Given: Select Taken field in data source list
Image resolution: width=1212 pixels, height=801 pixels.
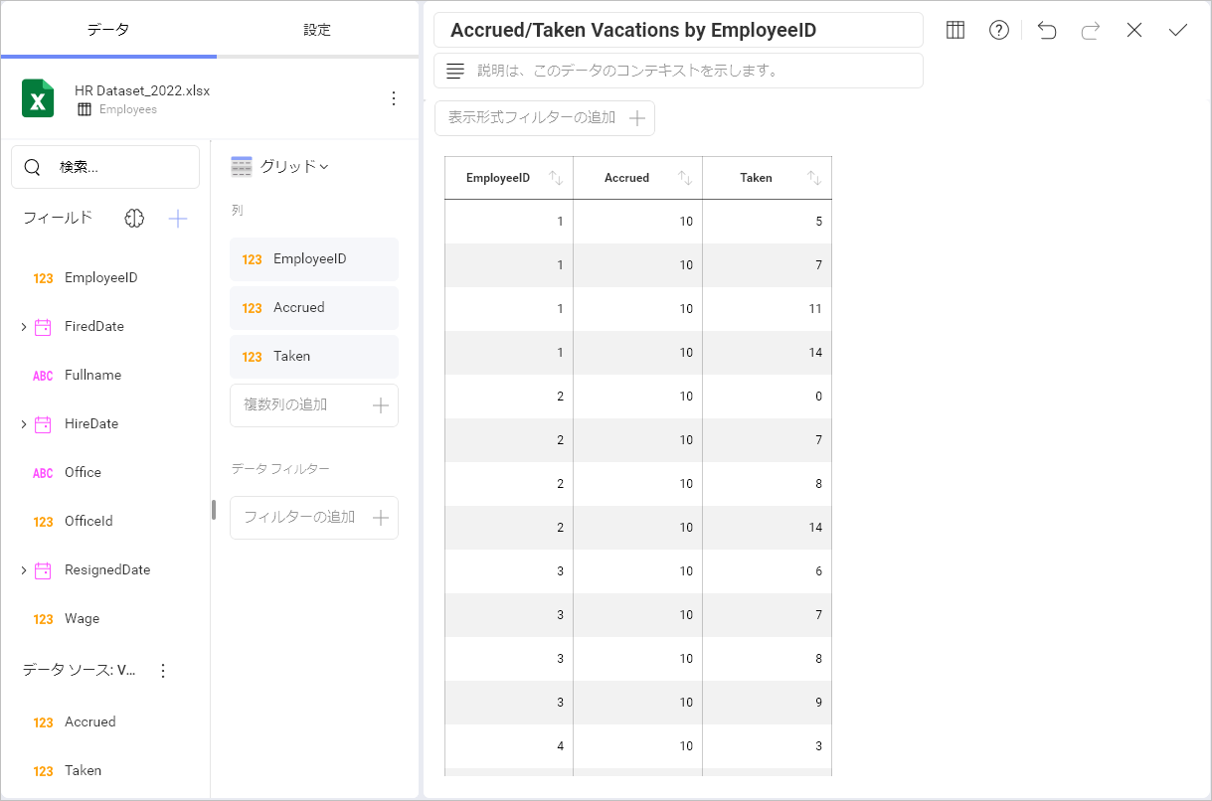Looking at the screenshot, I should coord(83,771).
